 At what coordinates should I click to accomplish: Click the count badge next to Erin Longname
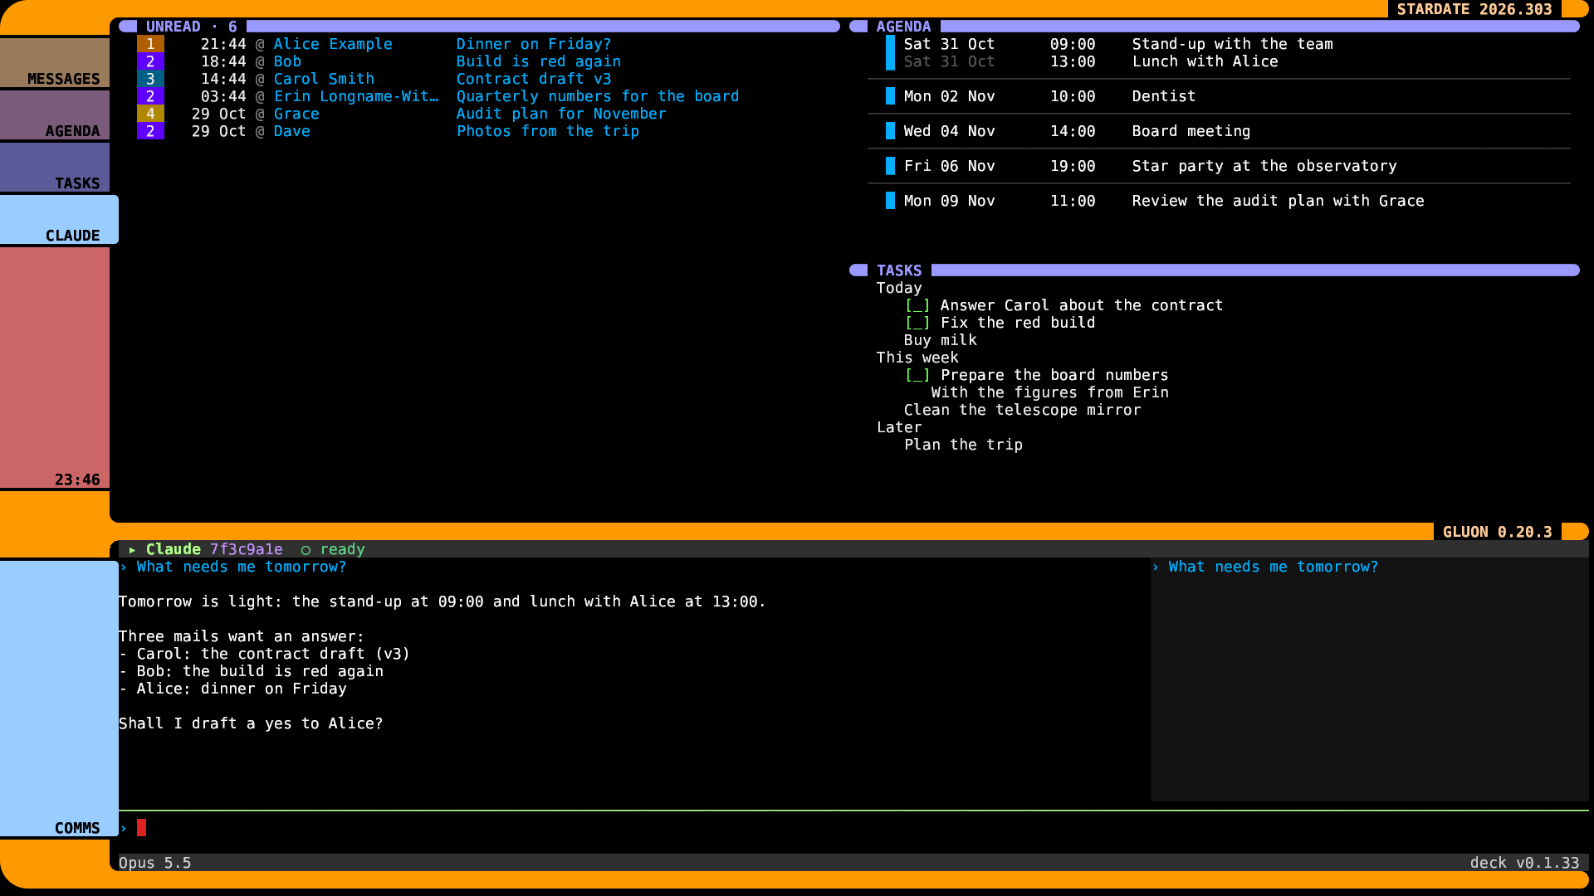[150, 96]
